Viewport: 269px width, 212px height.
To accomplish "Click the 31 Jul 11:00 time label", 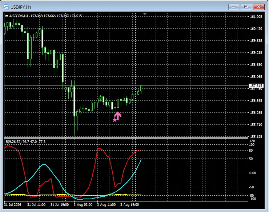I will 36,205.
